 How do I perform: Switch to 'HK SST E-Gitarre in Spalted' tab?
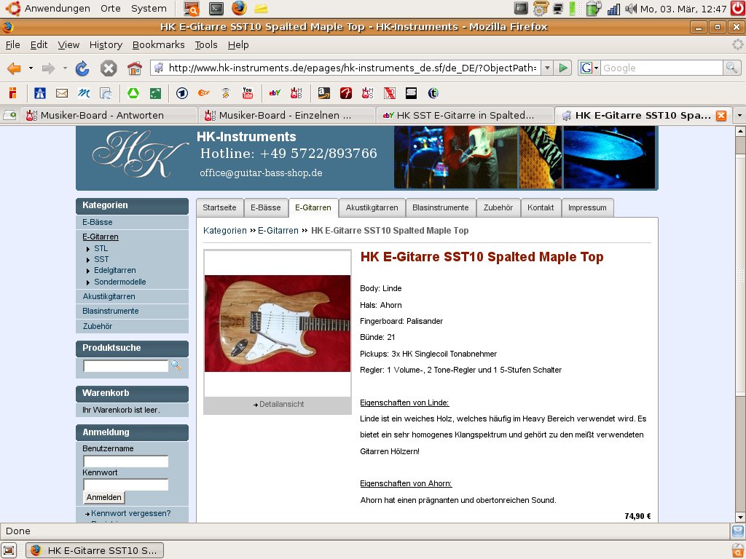click(464, 115)
